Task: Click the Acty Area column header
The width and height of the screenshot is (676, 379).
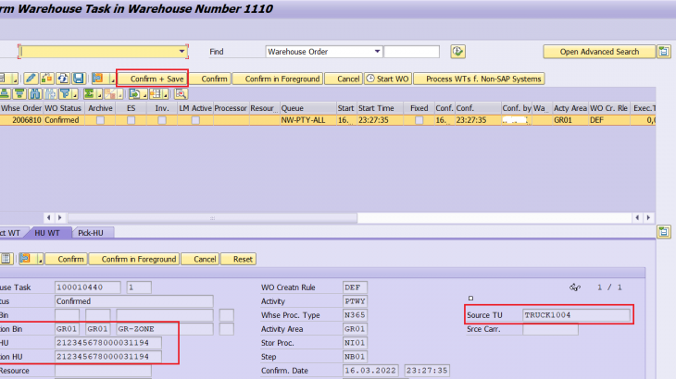Action: point(570,108)
